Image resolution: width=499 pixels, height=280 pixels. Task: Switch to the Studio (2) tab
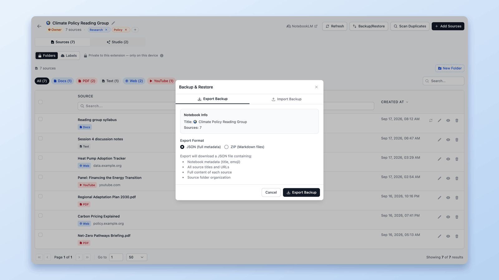(118, 42)
